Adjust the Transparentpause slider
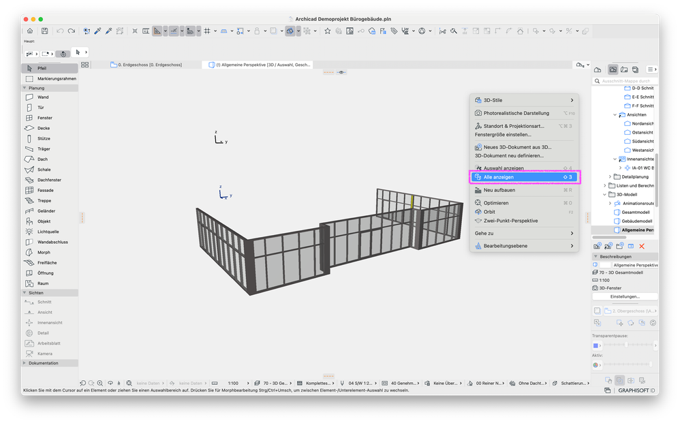680x423 pixels. (x=627, y=345)
